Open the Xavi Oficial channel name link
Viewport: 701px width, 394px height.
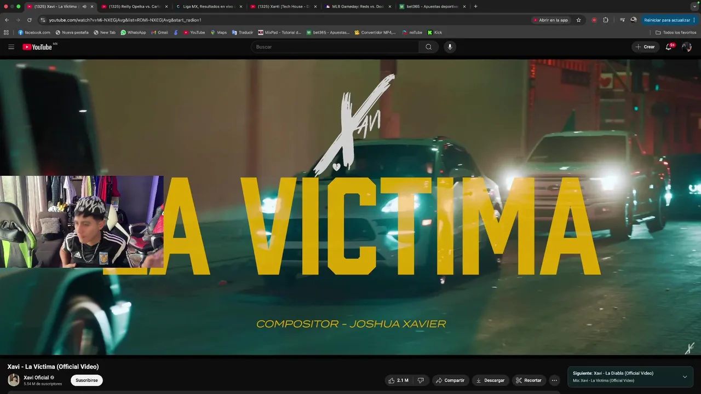pyautogui.click(x=36, y=378)
